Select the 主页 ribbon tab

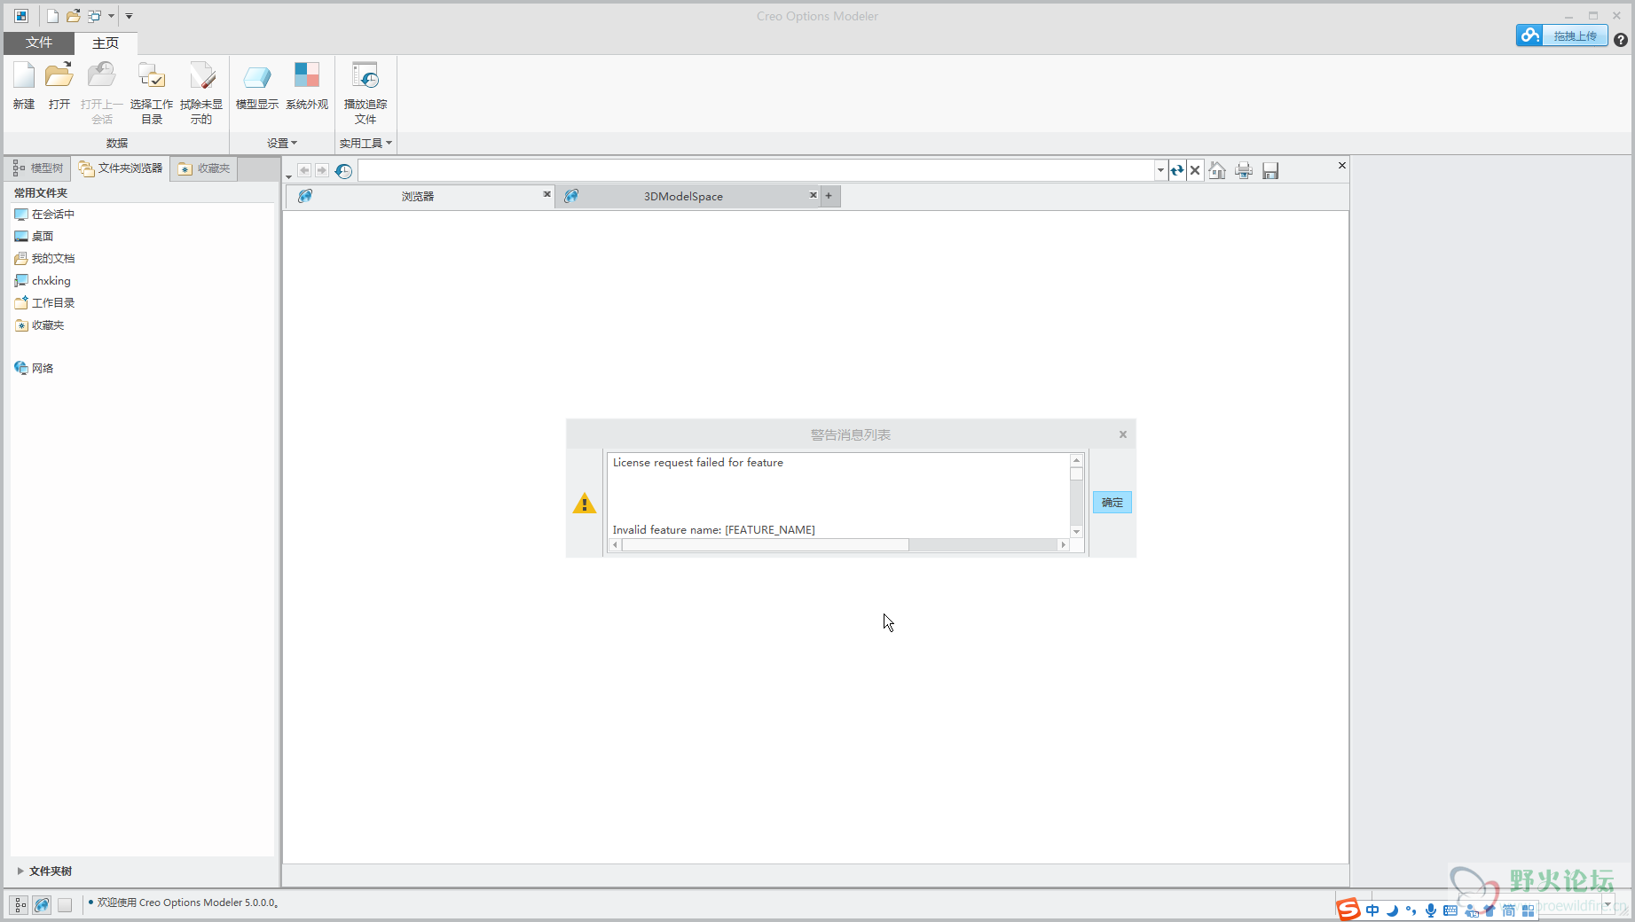[106, 43]
